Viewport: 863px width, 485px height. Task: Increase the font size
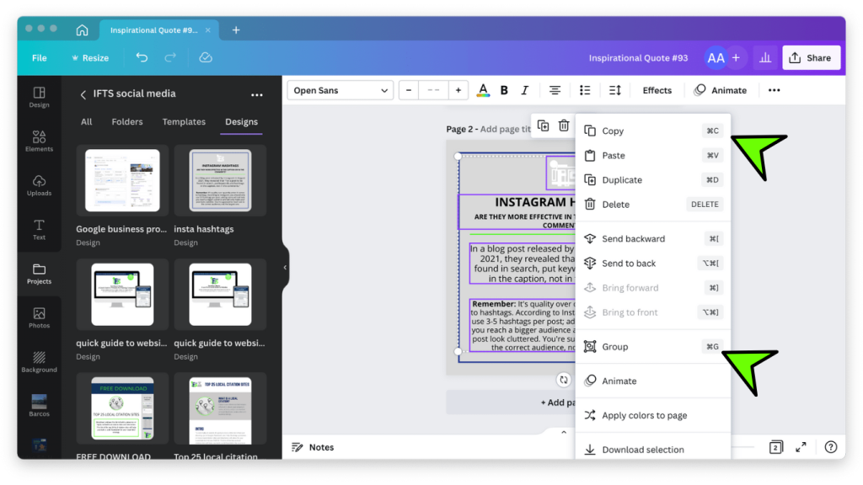coord(458,90)
